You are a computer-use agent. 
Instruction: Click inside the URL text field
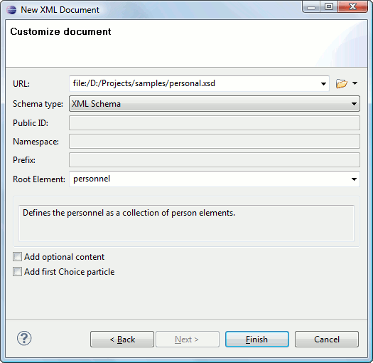click(194, 84)
